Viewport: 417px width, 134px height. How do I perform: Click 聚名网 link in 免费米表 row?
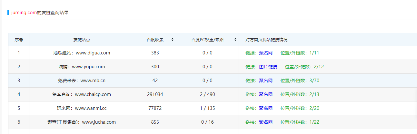click(265, 81)
